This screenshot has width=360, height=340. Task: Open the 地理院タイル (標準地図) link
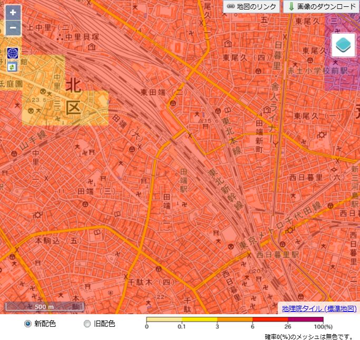319,309
